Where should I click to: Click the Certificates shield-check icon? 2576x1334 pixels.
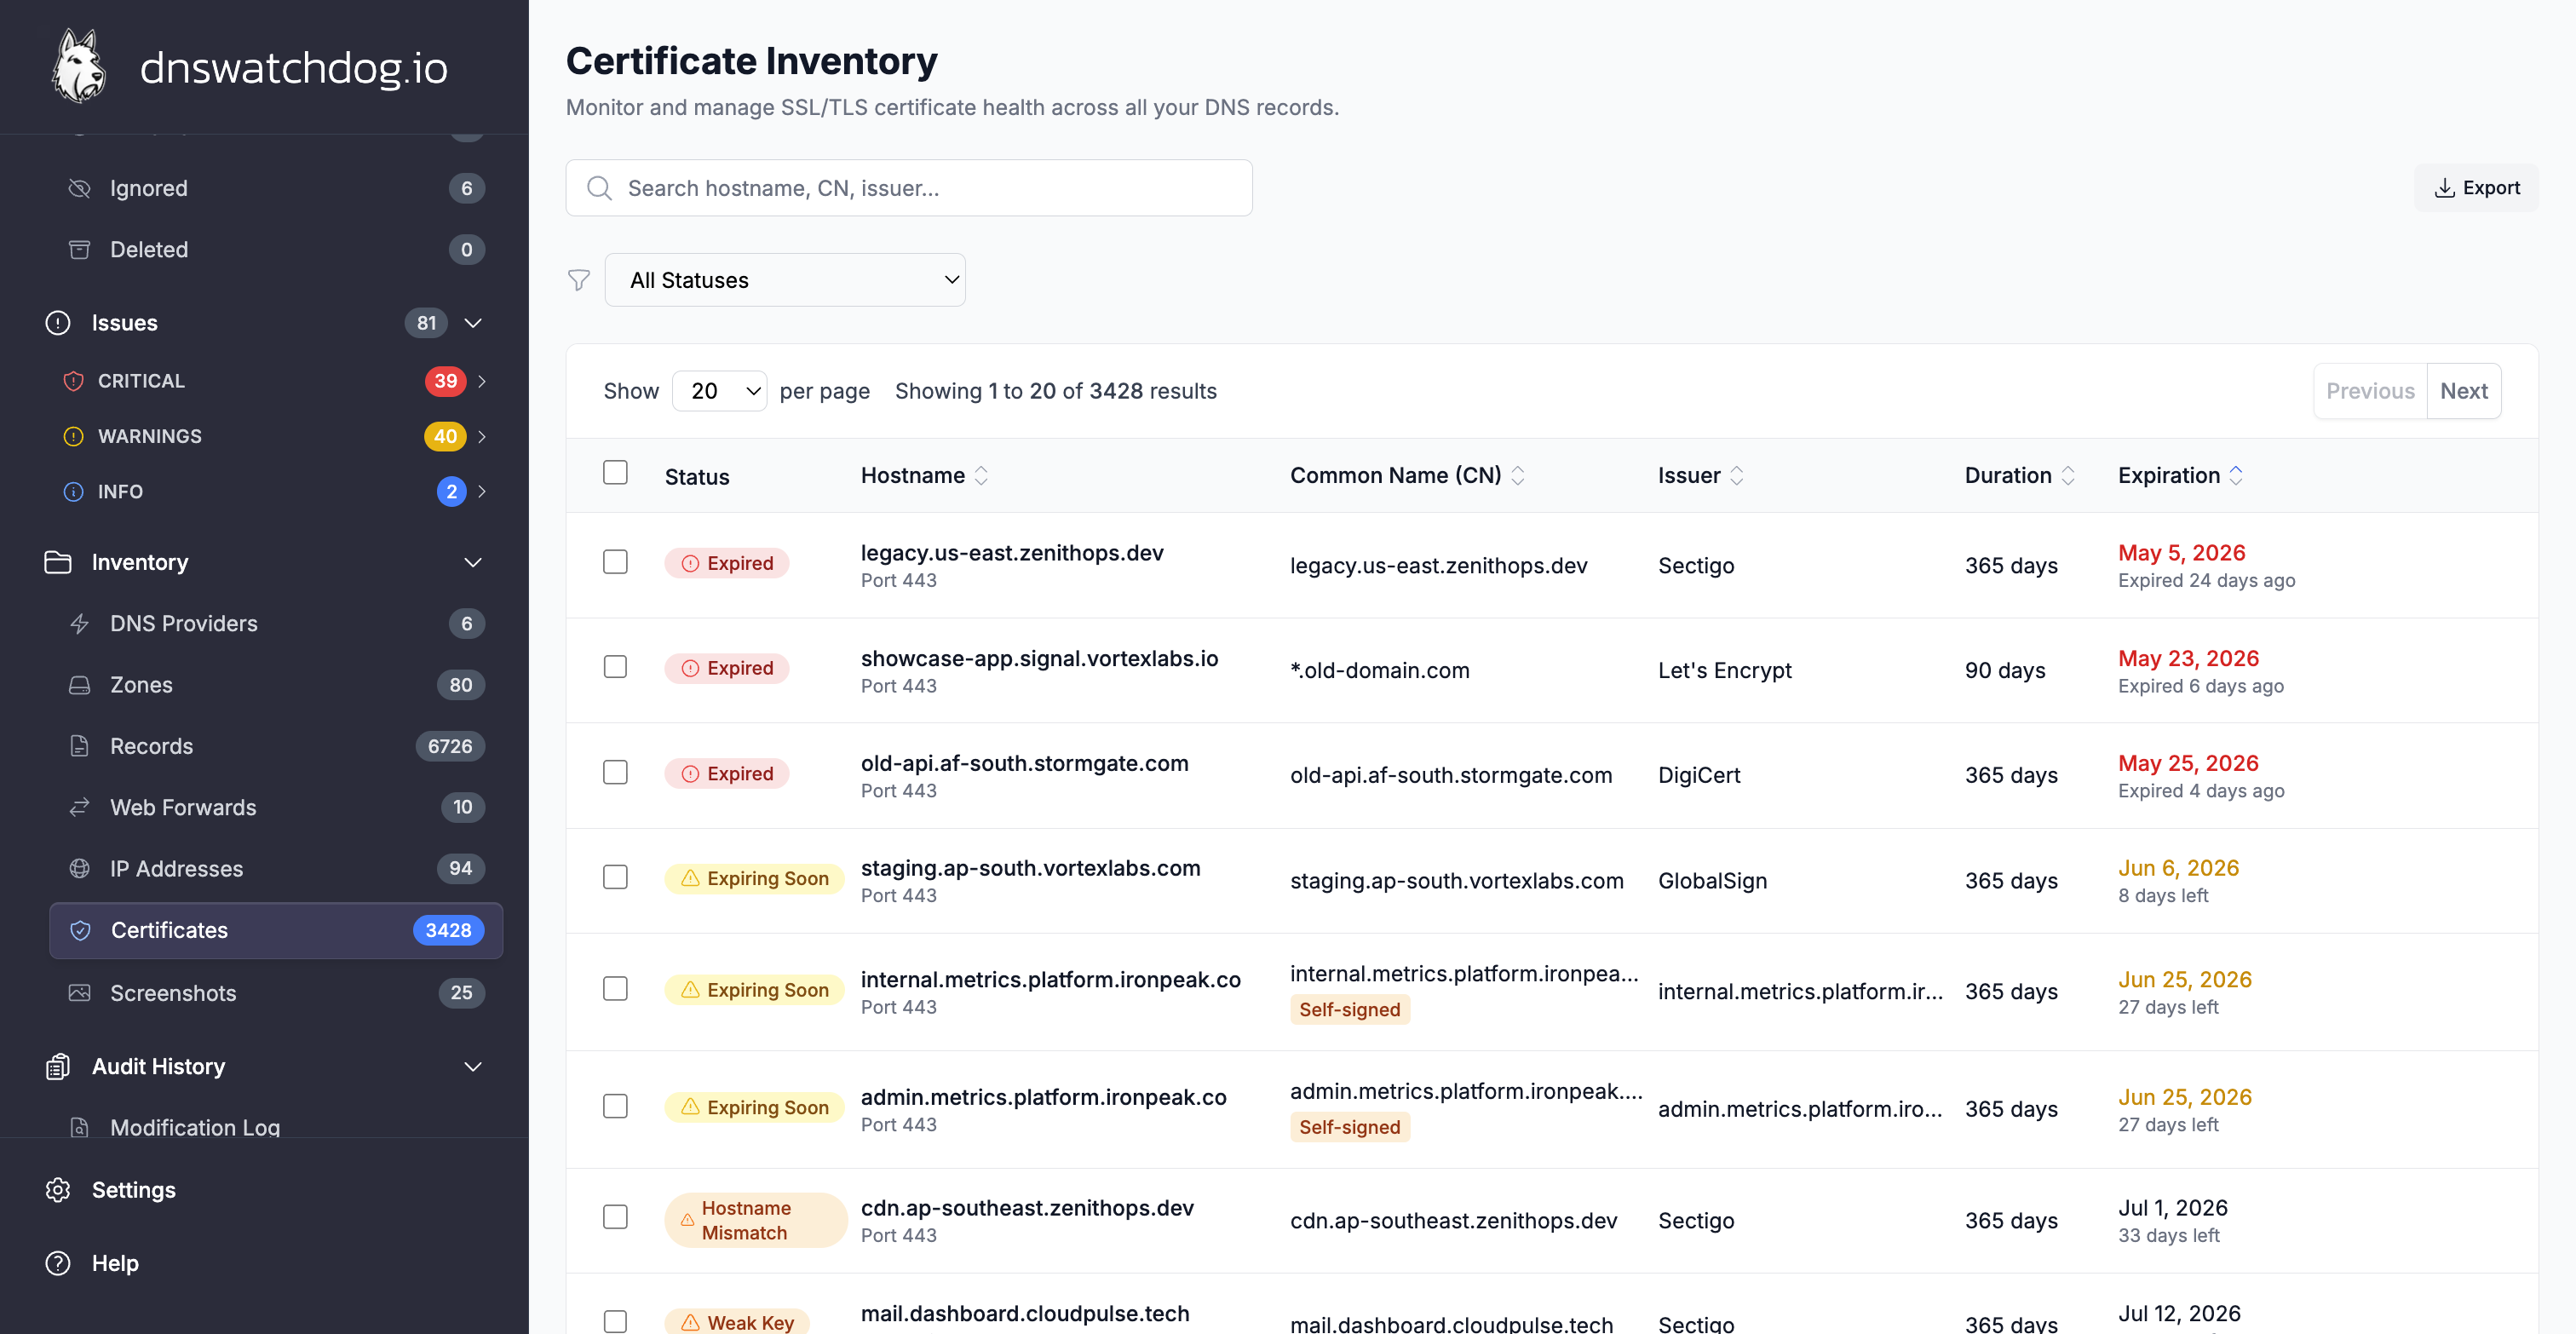[x=80, y=930]
